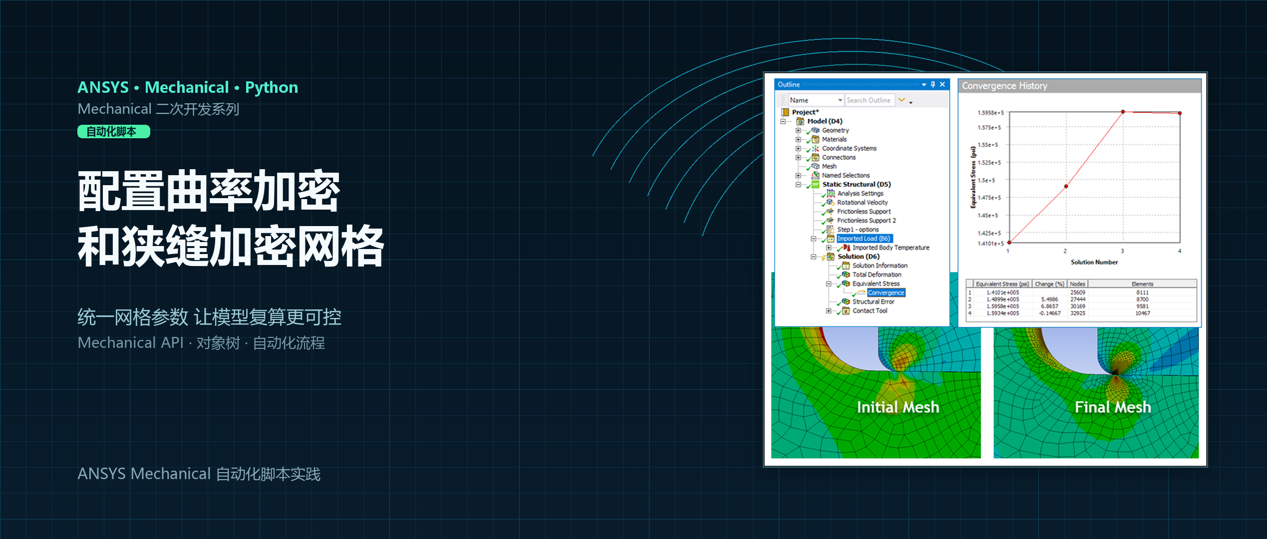Expand the Geometry tree node
The image size is (1267, 539).
(x=798, y=130)
